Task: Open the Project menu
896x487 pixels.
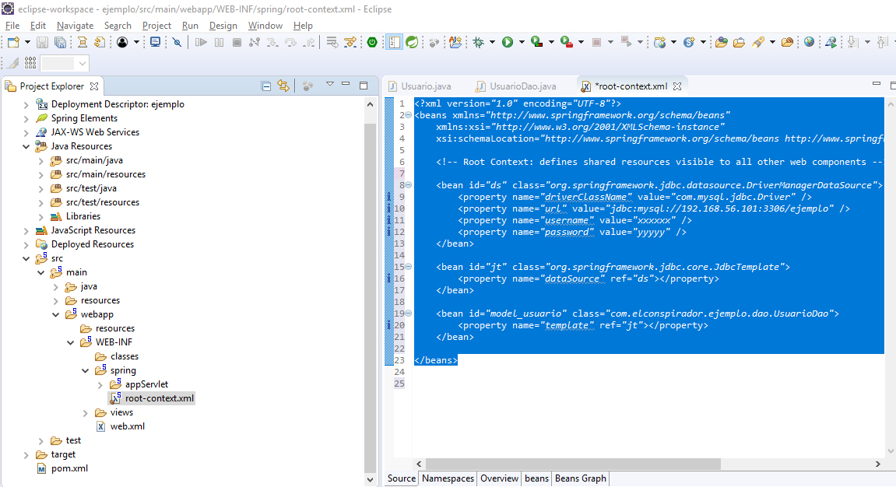Action: [x=156, y=26]
